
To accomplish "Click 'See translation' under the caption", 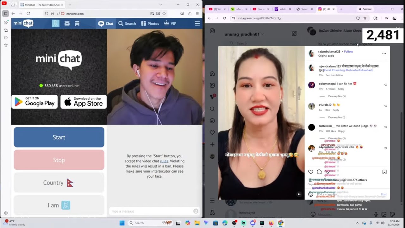I will [334, 75].
